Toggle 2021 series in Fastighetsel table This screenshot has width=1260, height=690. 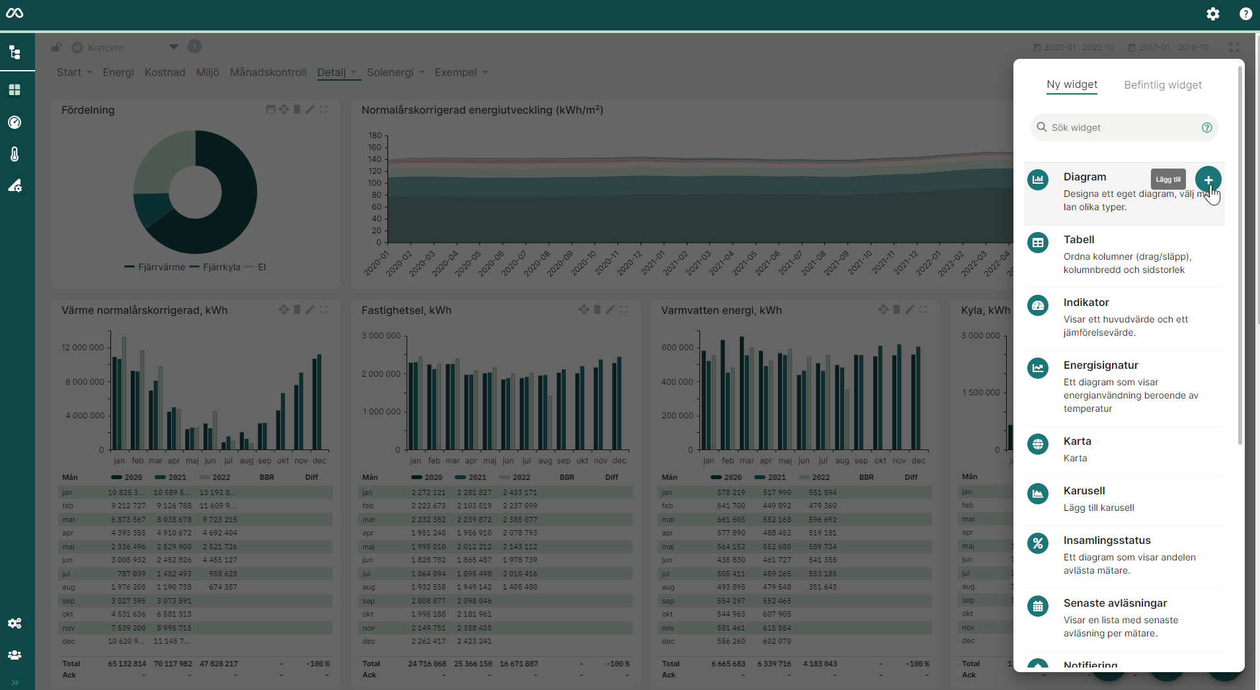[x=470, y=477]
